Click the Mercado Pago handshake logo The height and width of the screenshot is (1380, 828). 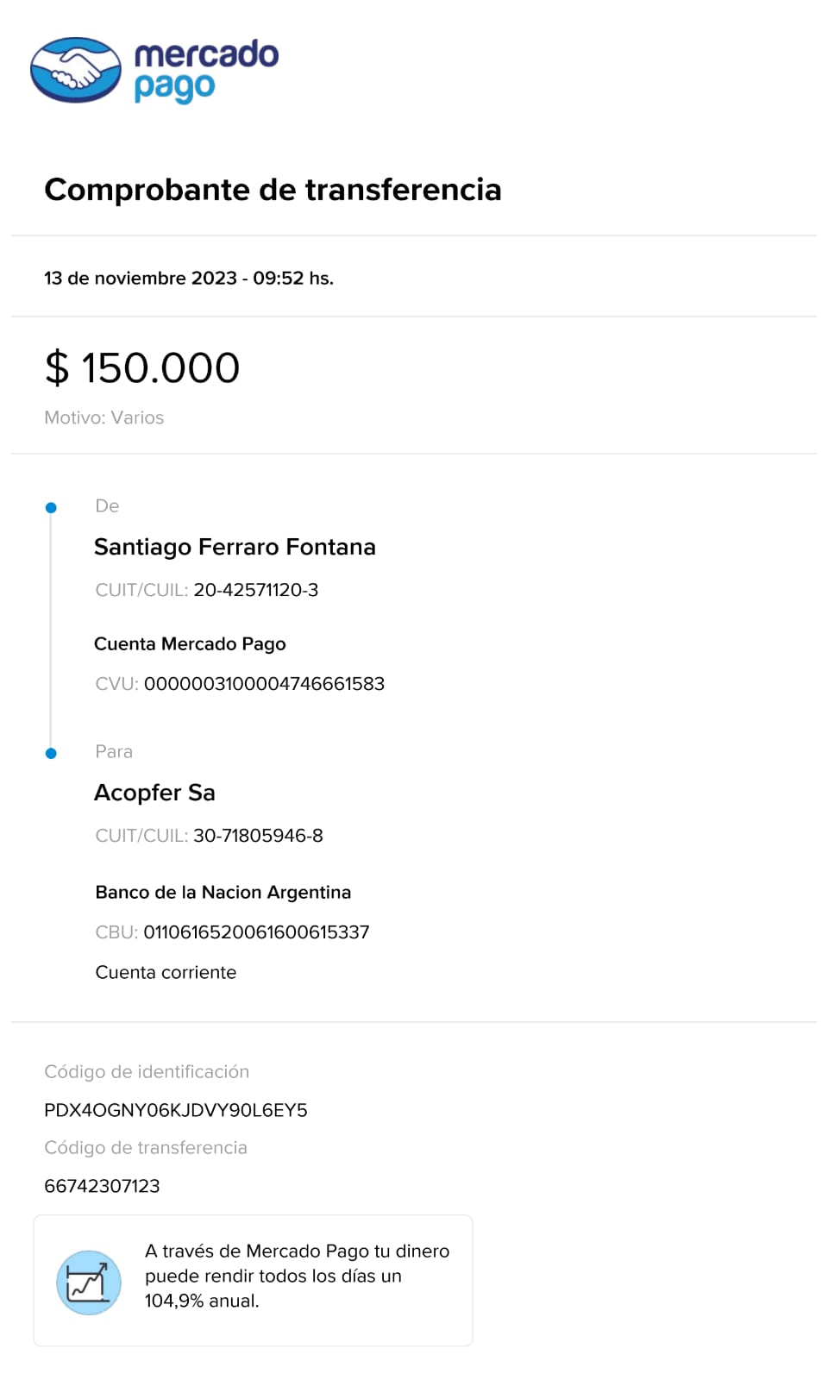click(x=76, y=70)
